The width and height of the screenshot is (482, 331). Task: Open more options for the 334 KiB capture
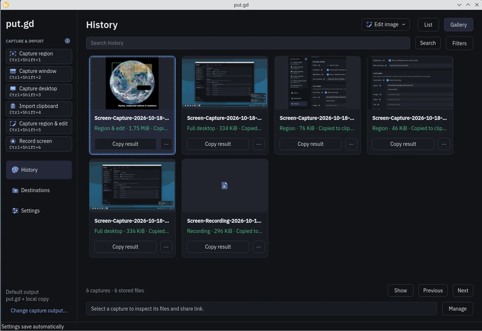click(x=259, y=144)
